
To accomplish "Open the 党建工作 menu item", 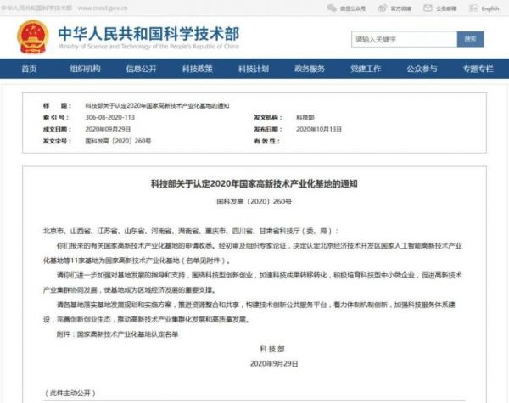I will 366,69.
